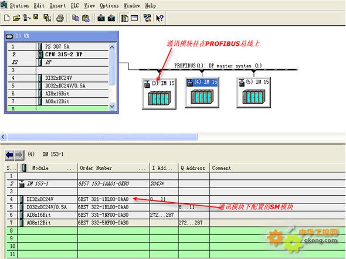
Task: Click the rack list scroll up arrow
Action: point(112,47)
